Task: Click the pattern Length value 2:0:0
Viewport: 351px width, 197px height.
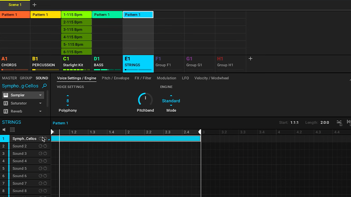Action: tap(325, 123)
